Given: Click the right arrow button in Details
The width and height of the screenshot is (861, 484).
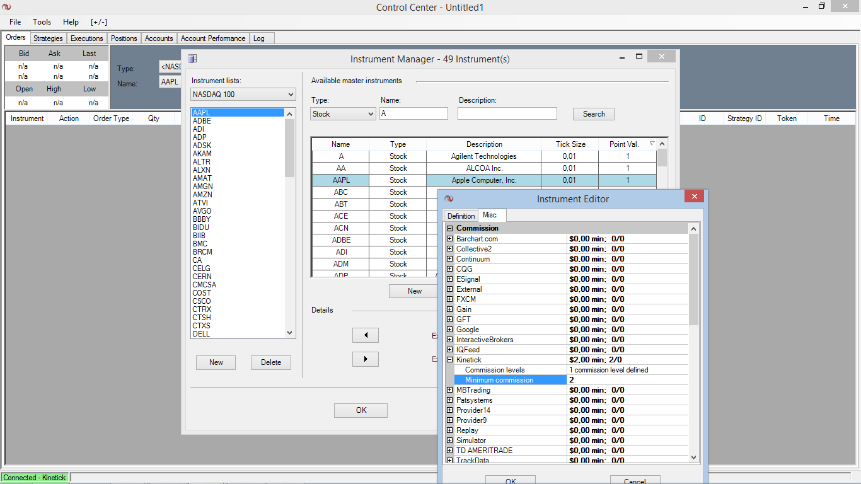Looking at the screenshot, I should pos(365,359).
